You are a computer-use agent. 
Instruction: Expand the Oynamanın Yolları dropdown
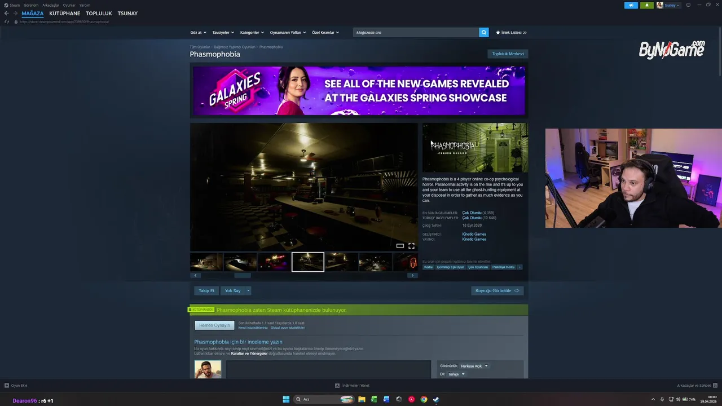coord(288,32)
